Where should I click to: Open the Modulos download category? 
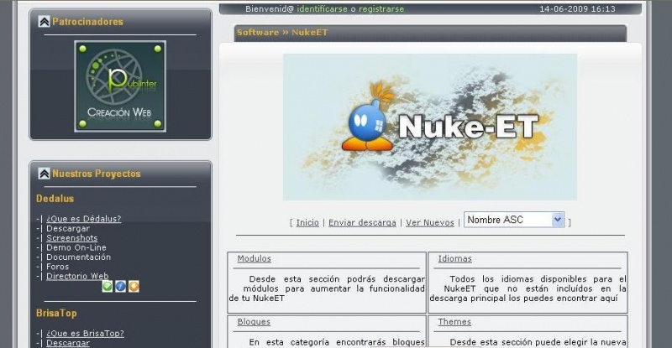255,258
